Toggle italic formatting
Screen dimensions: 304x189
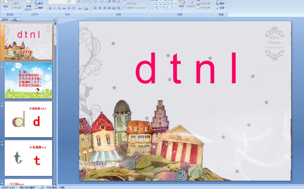(55, 8)
